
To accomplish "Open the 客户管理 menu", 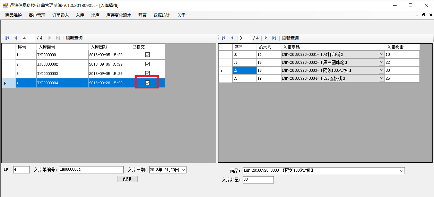I will [37, 15].
